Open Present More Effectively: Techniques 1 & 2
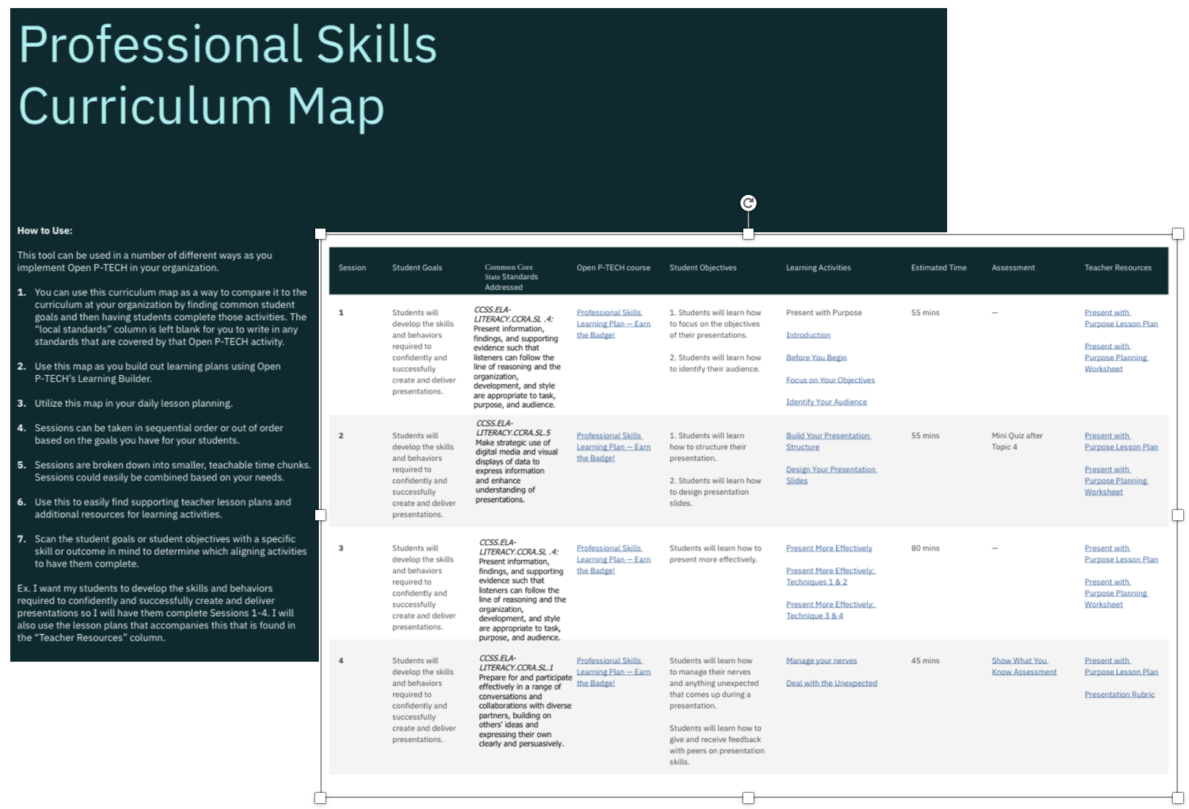This screenshot has width=1189, height=809. [831, 576]
